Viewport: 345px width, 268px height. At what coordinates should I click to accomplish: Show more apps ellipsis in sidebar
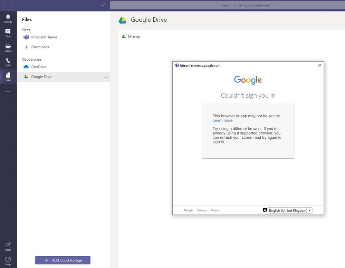coord(8,91)
